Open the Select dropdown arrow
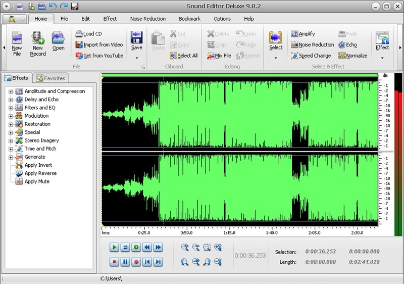The height and width of the screenshot is (284, 404). tap(276, 58)
